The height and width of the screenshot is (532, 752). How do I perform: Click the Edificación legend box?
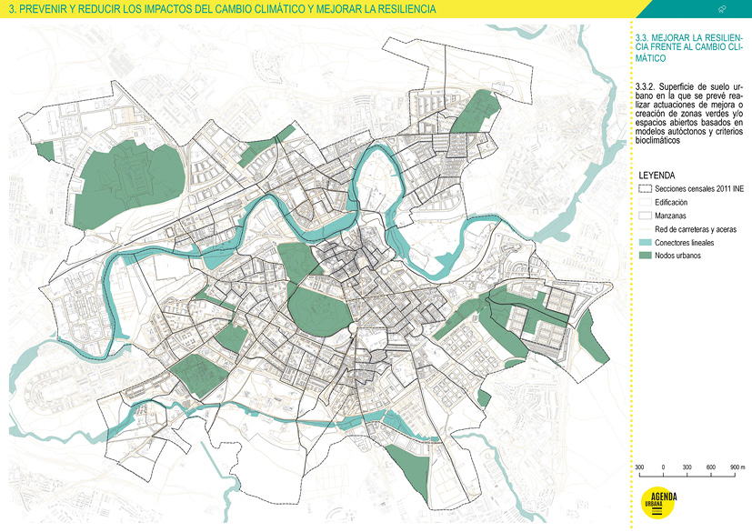[x=644, y=202]
